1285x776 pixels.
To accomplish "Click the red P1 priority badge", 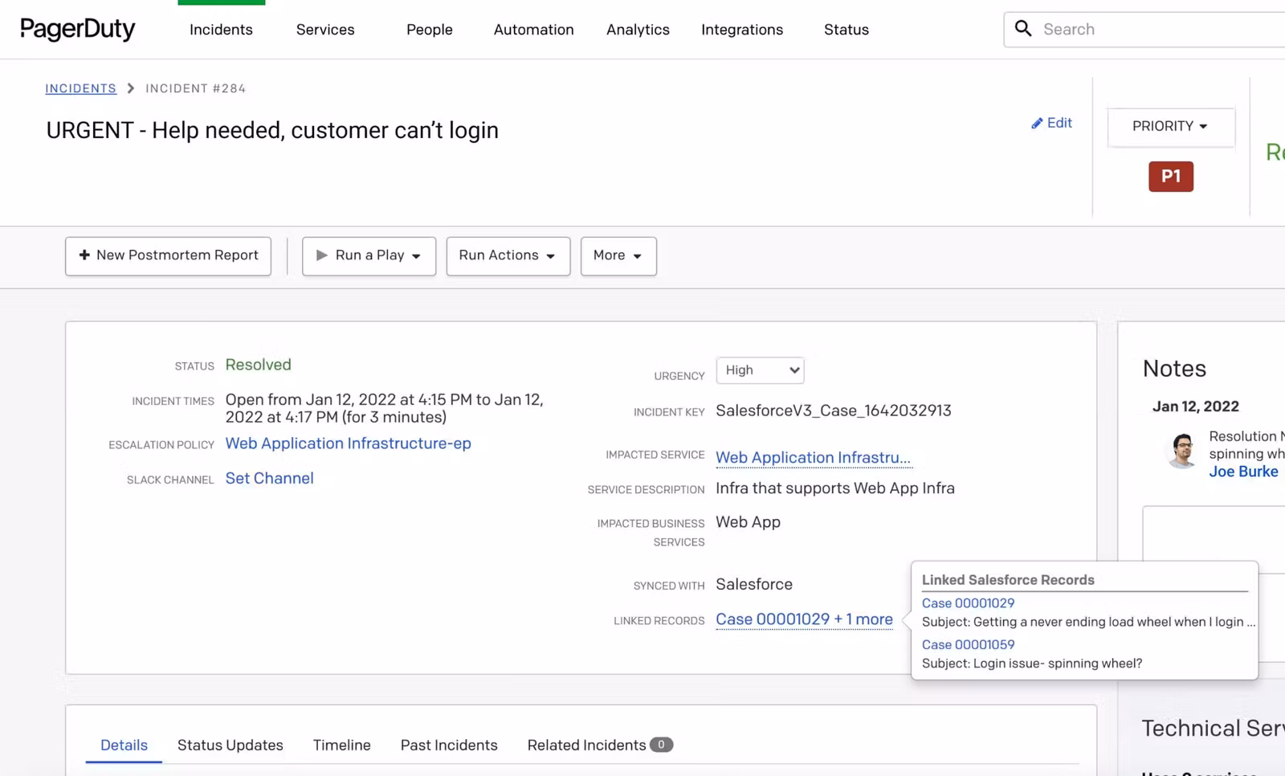I will pos(1170,177).
